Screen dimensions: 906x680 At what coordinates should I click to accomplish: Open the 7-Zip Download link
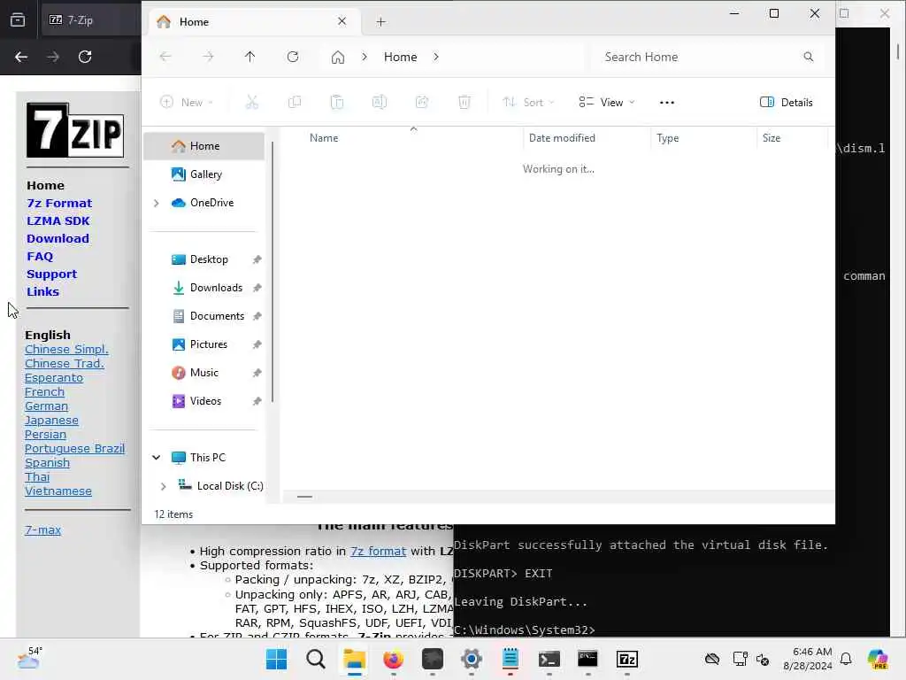[58, 239]
